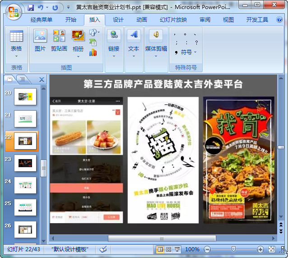Run spell check from status bar icon
Image resolution: width=288 pixels, height=258 pixels.
tap(103, 249)
